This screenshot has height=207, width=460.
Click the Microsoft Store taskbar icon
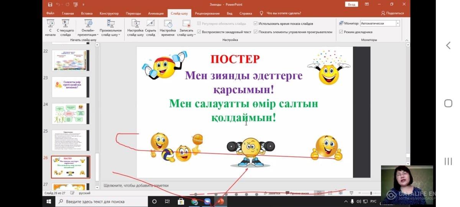click(181, 201)
